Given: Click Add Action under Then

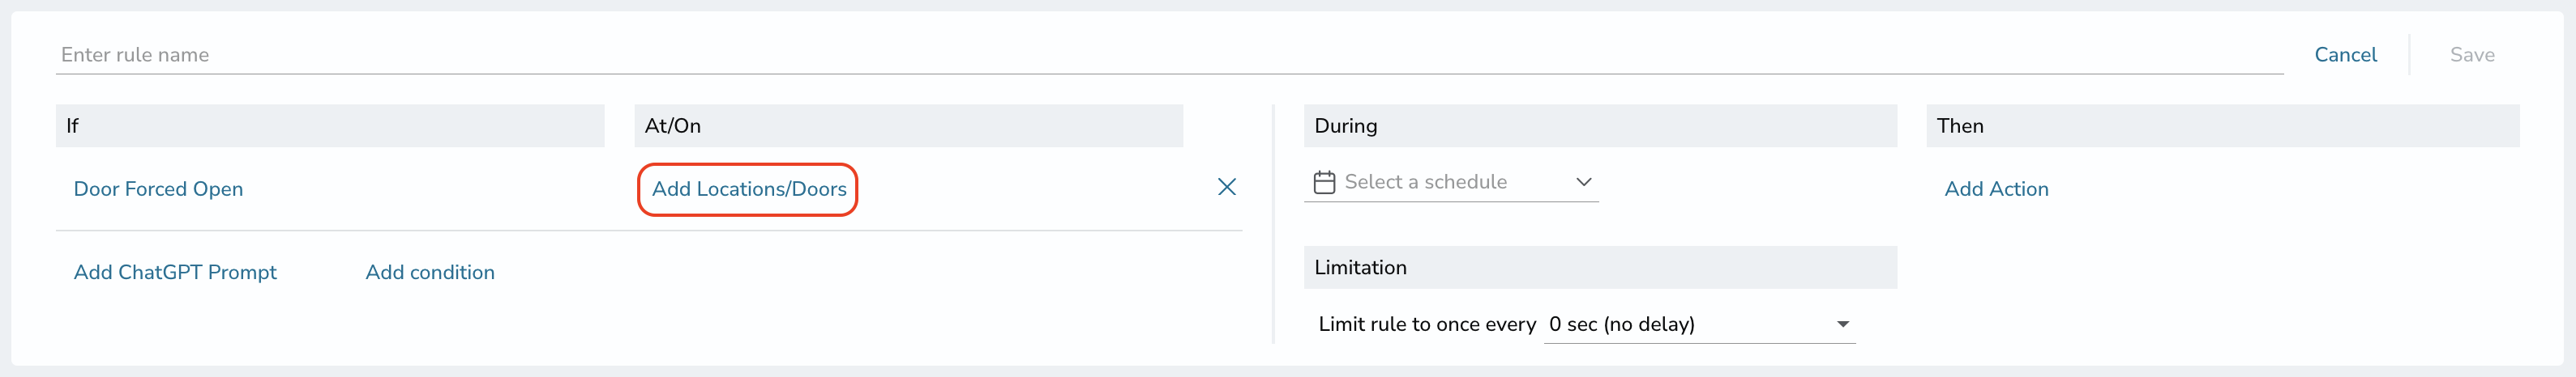Looking at the screenshot, I should pyautogui.click(x=1996, y=188).
